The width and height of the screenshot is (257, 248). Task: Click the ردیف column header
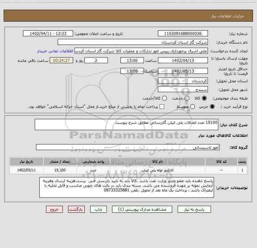coord(242,162)
